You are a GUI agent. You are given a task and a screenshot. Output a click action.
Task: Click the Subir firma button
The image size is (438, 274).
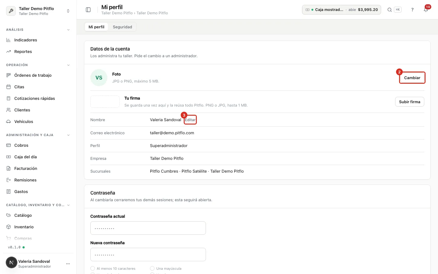click(410, 102)
